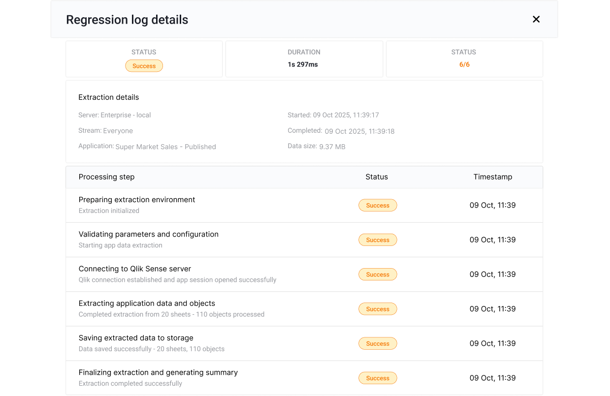The width and height of the screenshot is (610, 396).
Task: Click the Success badge for Finalizing extraction
Action: pos(378,378)
